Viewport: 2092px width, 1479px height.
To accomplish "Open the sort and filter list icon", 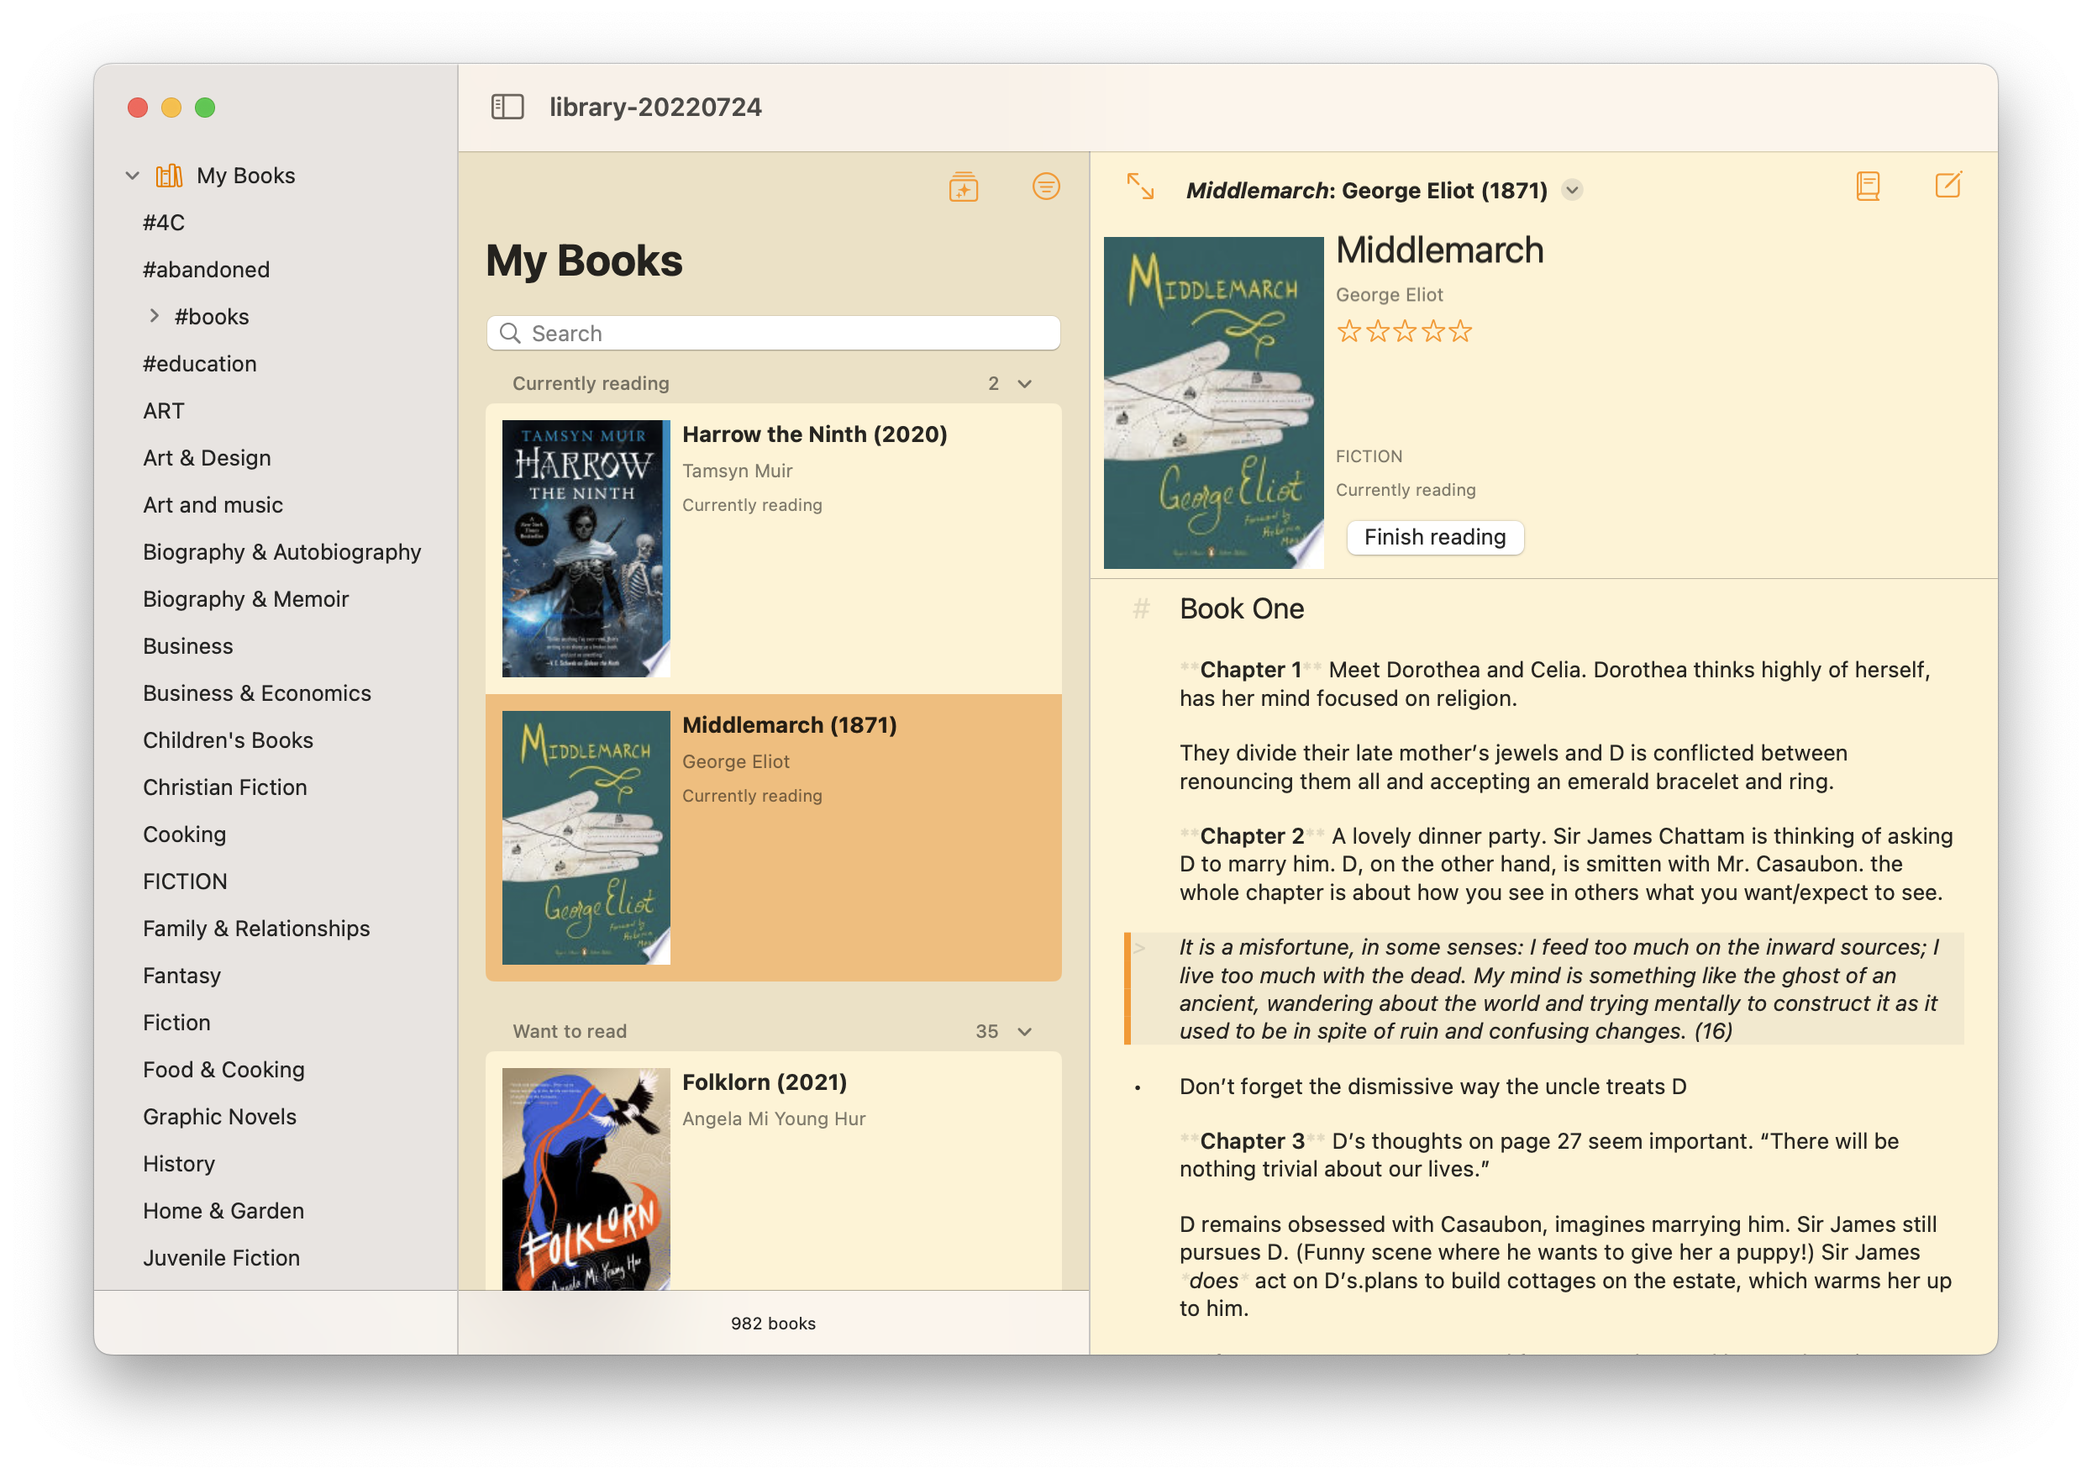I will coord(1046,187).
